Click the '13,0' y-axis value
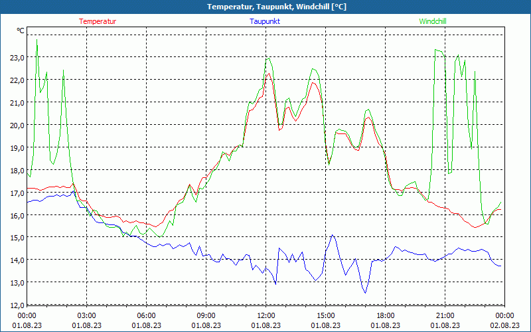The height and width of the screenshot is (332, 531). point(17,283)
